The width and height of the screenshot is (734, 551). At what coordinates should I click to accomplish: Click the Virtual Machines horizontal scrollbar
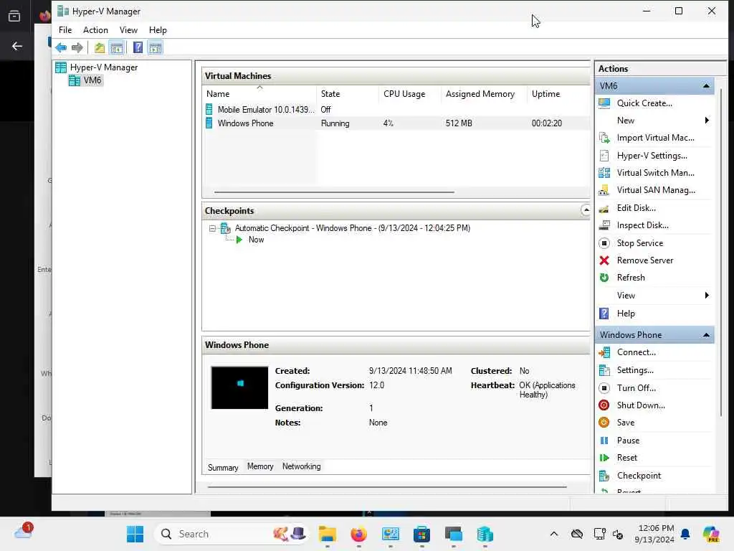[334, 192]
